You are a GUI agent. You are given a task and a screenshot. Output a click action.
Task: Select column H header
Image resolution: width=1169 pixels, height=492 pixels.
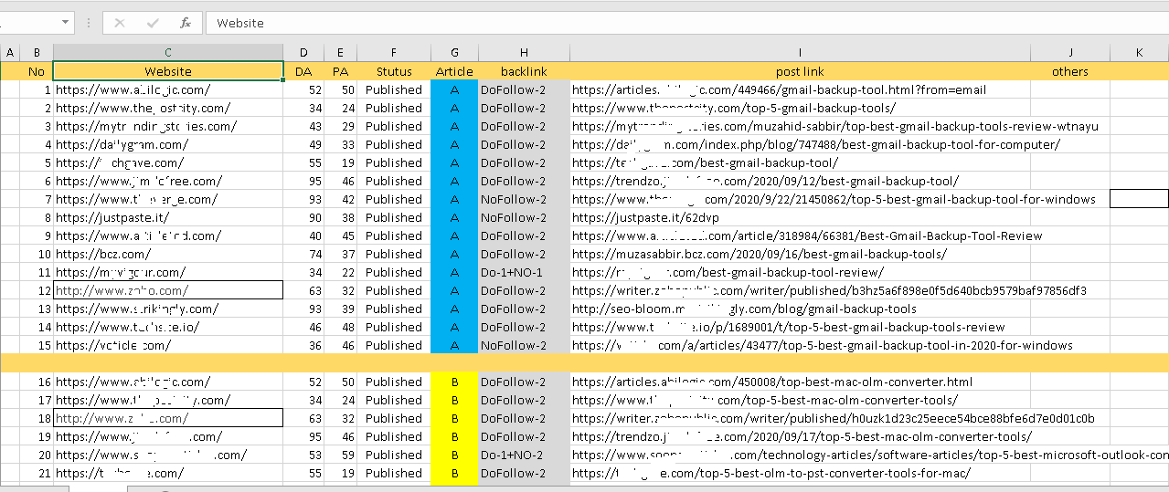click(524, 53)
